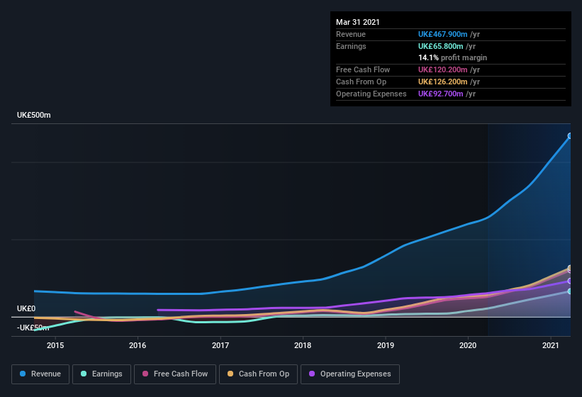The width and height of the screenshot is (582, 397).
Task: Click the Cash From Op label in tooltip
Action: coord(361,82)
